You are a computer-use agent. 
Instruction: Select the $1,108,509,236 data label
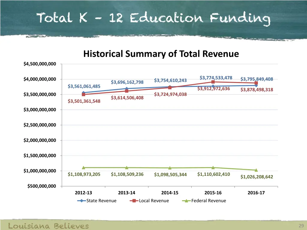point(127,174)
